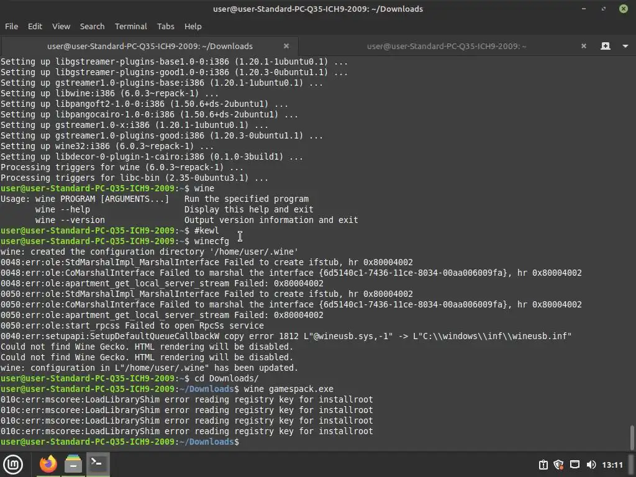Open the View menu
The width and height of the screenshot is (636, 477).
[61, 26]
